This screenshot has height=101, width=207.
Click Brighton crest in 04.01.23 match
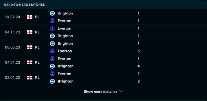tap(52, 66)
